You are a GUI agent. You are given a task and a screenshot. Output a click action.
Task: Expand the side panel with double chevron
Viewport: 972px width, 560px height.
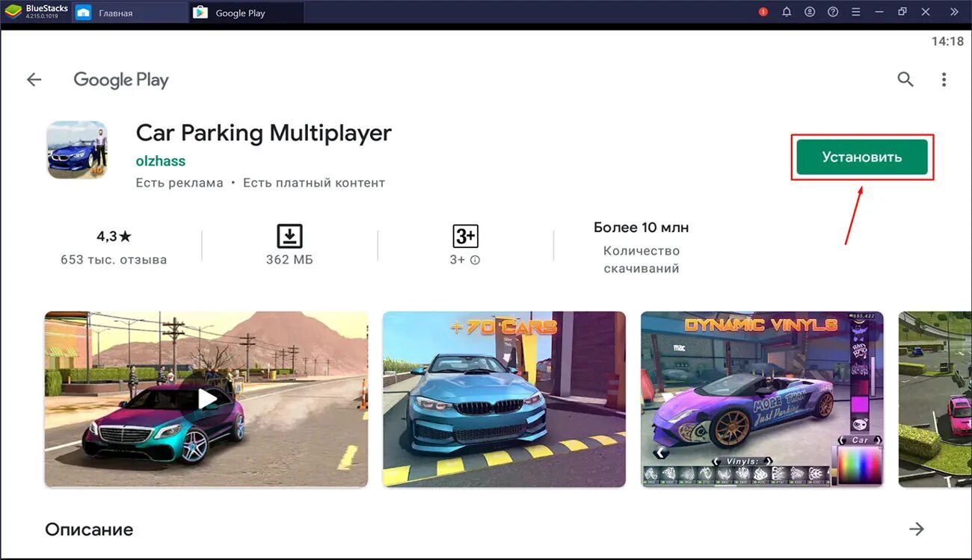coord(954,12)
